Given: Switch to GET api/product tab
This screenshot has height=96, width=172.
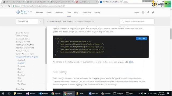Looking at the screenshot, I should click(38, 2).
